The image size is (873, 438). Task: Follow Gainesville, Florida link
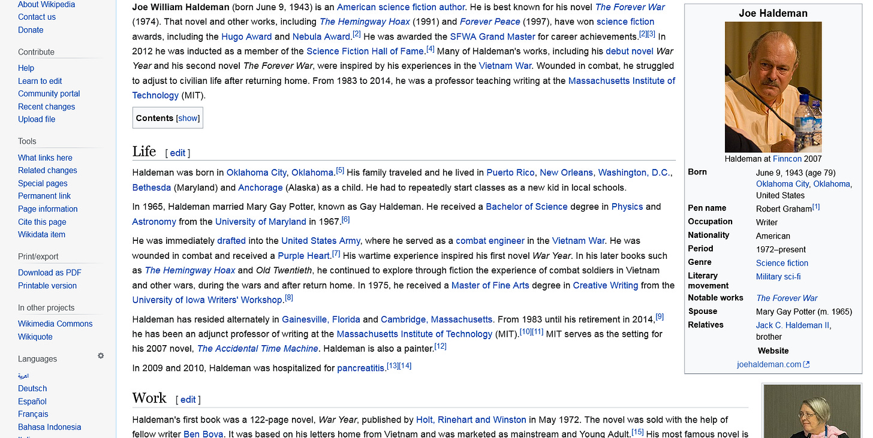(x=321, y=319)
